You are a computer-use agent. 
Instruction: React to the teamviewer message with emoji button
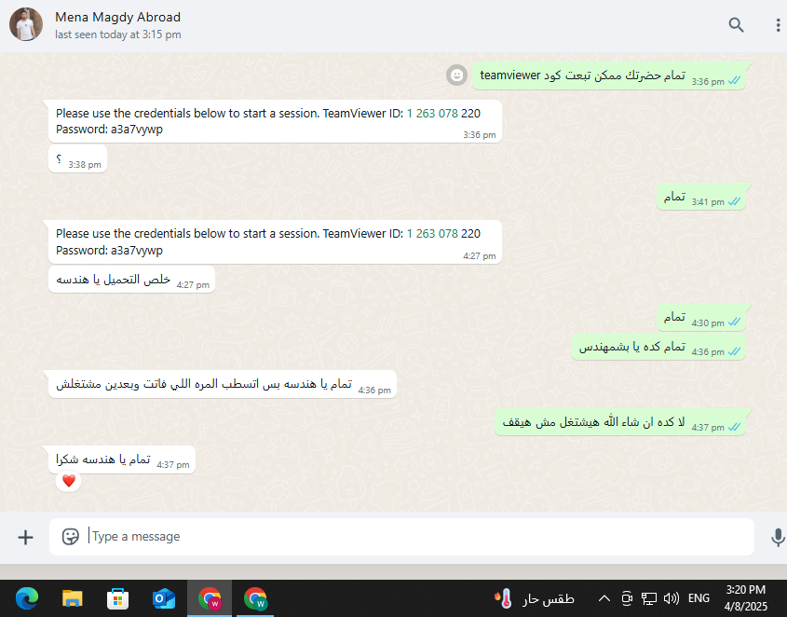click(456, 75)
